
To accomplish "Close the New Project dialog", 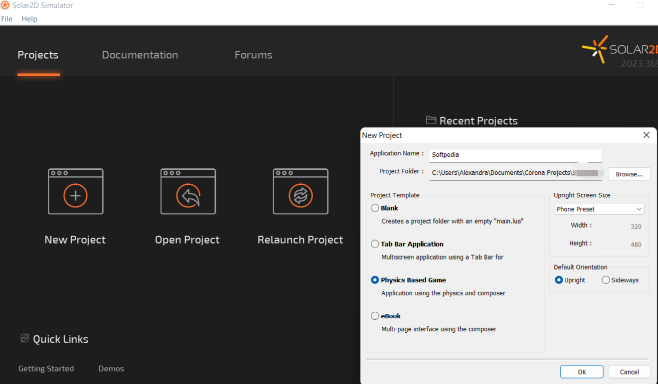I will (x=646, y=135).
